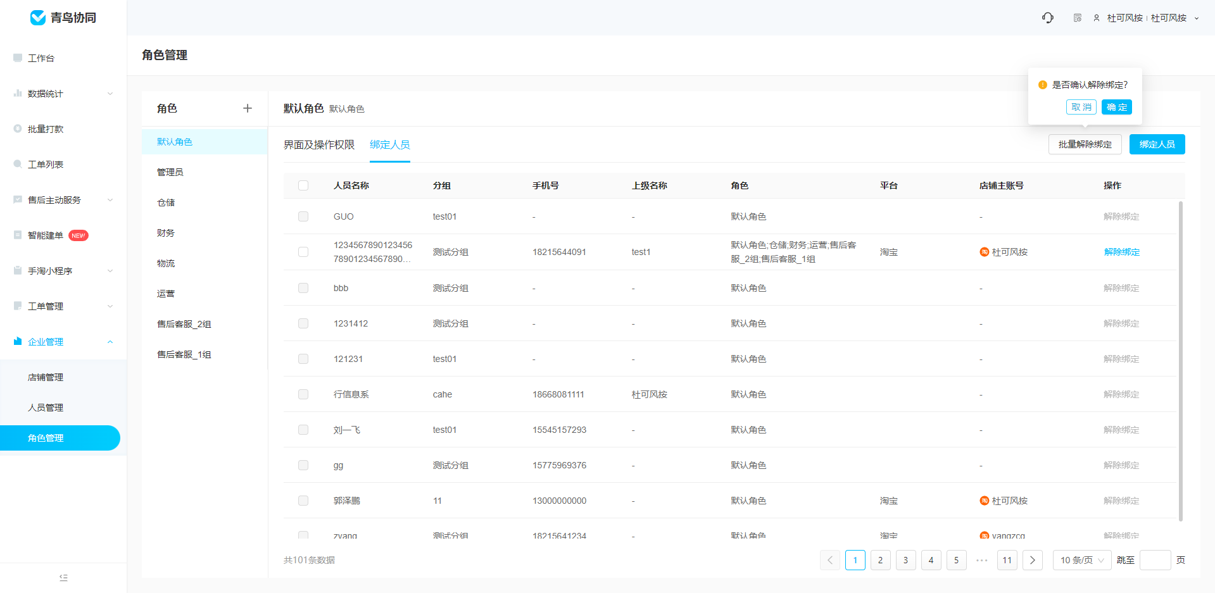Click the 工作台 sidebar icon
Image resolution: width=1215 pixels, height=593 pixels.
pyautogui.click(x=18, y=58)
